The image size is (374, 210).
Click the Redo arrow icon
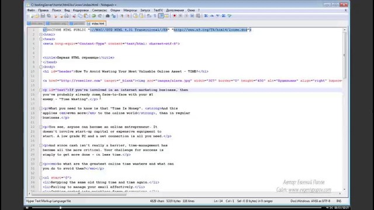coord(100,16)
